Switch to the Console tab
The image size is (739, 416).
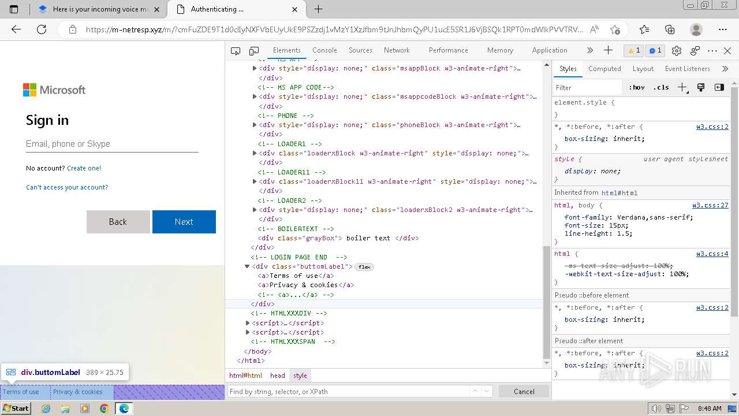click(x=324, y=50)
